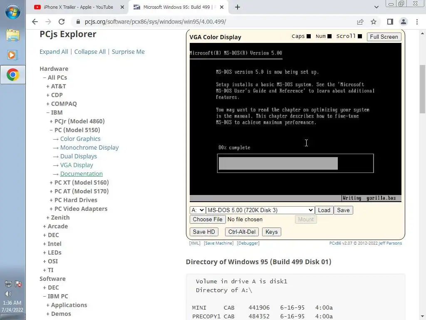This screenshot has width=426, height=320.
Task: Click the volume speaker tray icon
Action: 8,294
